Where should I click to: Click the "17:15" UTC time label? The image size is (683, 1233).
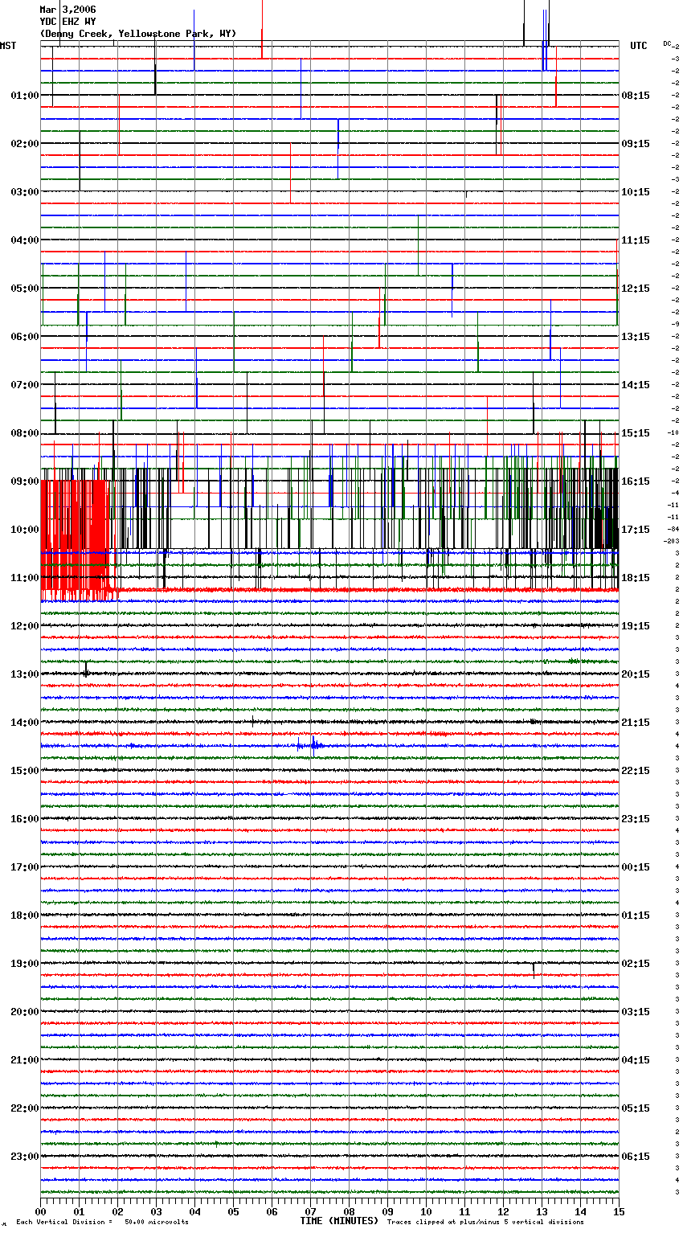[636, 530]
